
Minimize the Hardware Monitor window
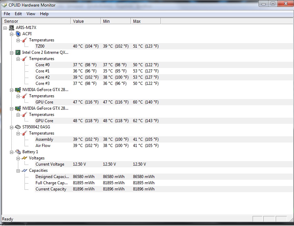[264, 3]
